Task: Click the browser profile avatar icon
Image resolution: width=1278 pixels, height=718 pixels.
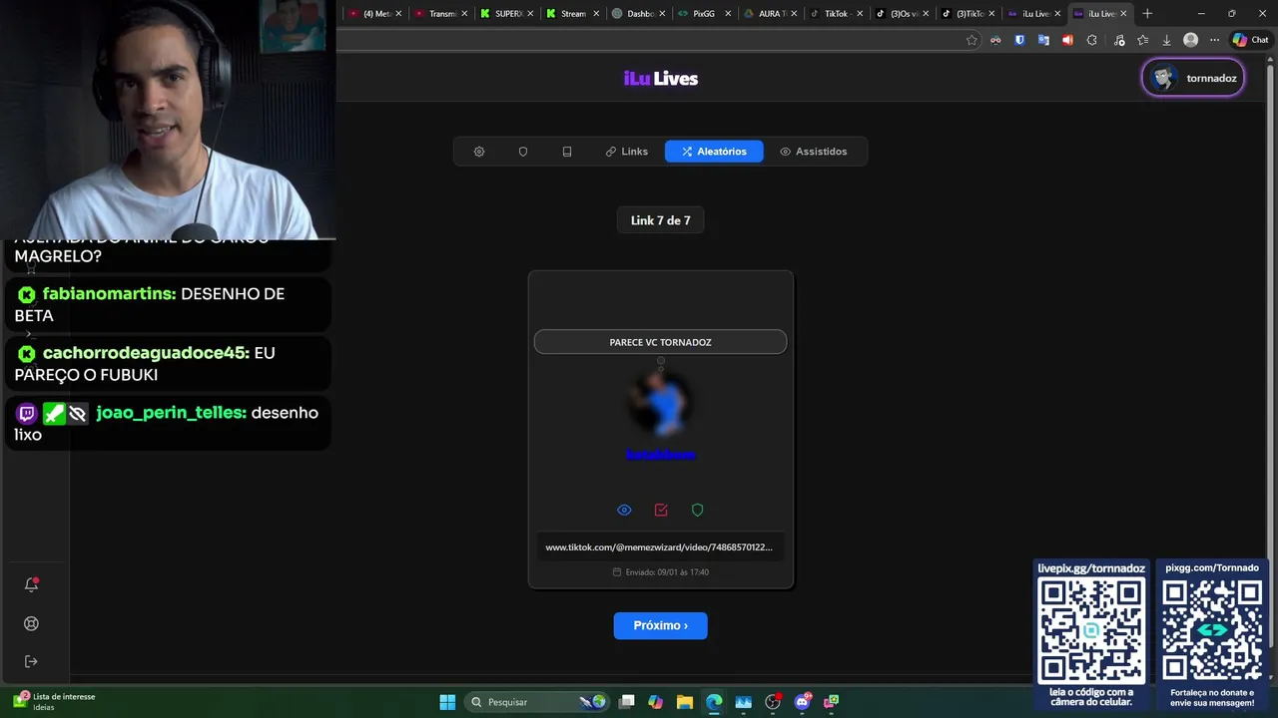Action: click(1190, 40)
